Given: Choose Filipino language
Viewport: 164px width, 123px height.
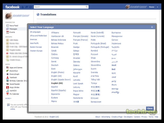Looking at the screenshot, I should point(54,101).
